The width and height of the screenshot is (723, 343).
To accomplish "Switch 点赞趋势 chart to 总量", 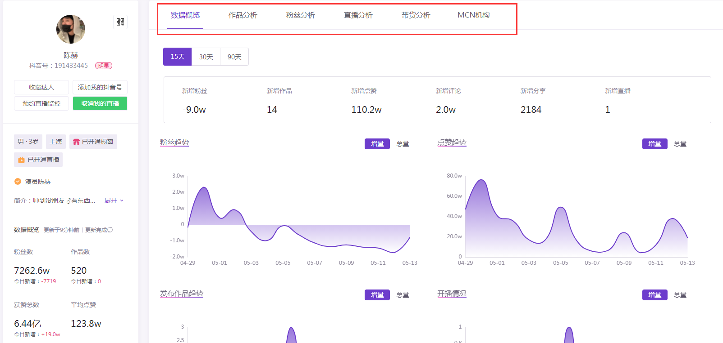I will pyautogui.click(x=680, y=144).
